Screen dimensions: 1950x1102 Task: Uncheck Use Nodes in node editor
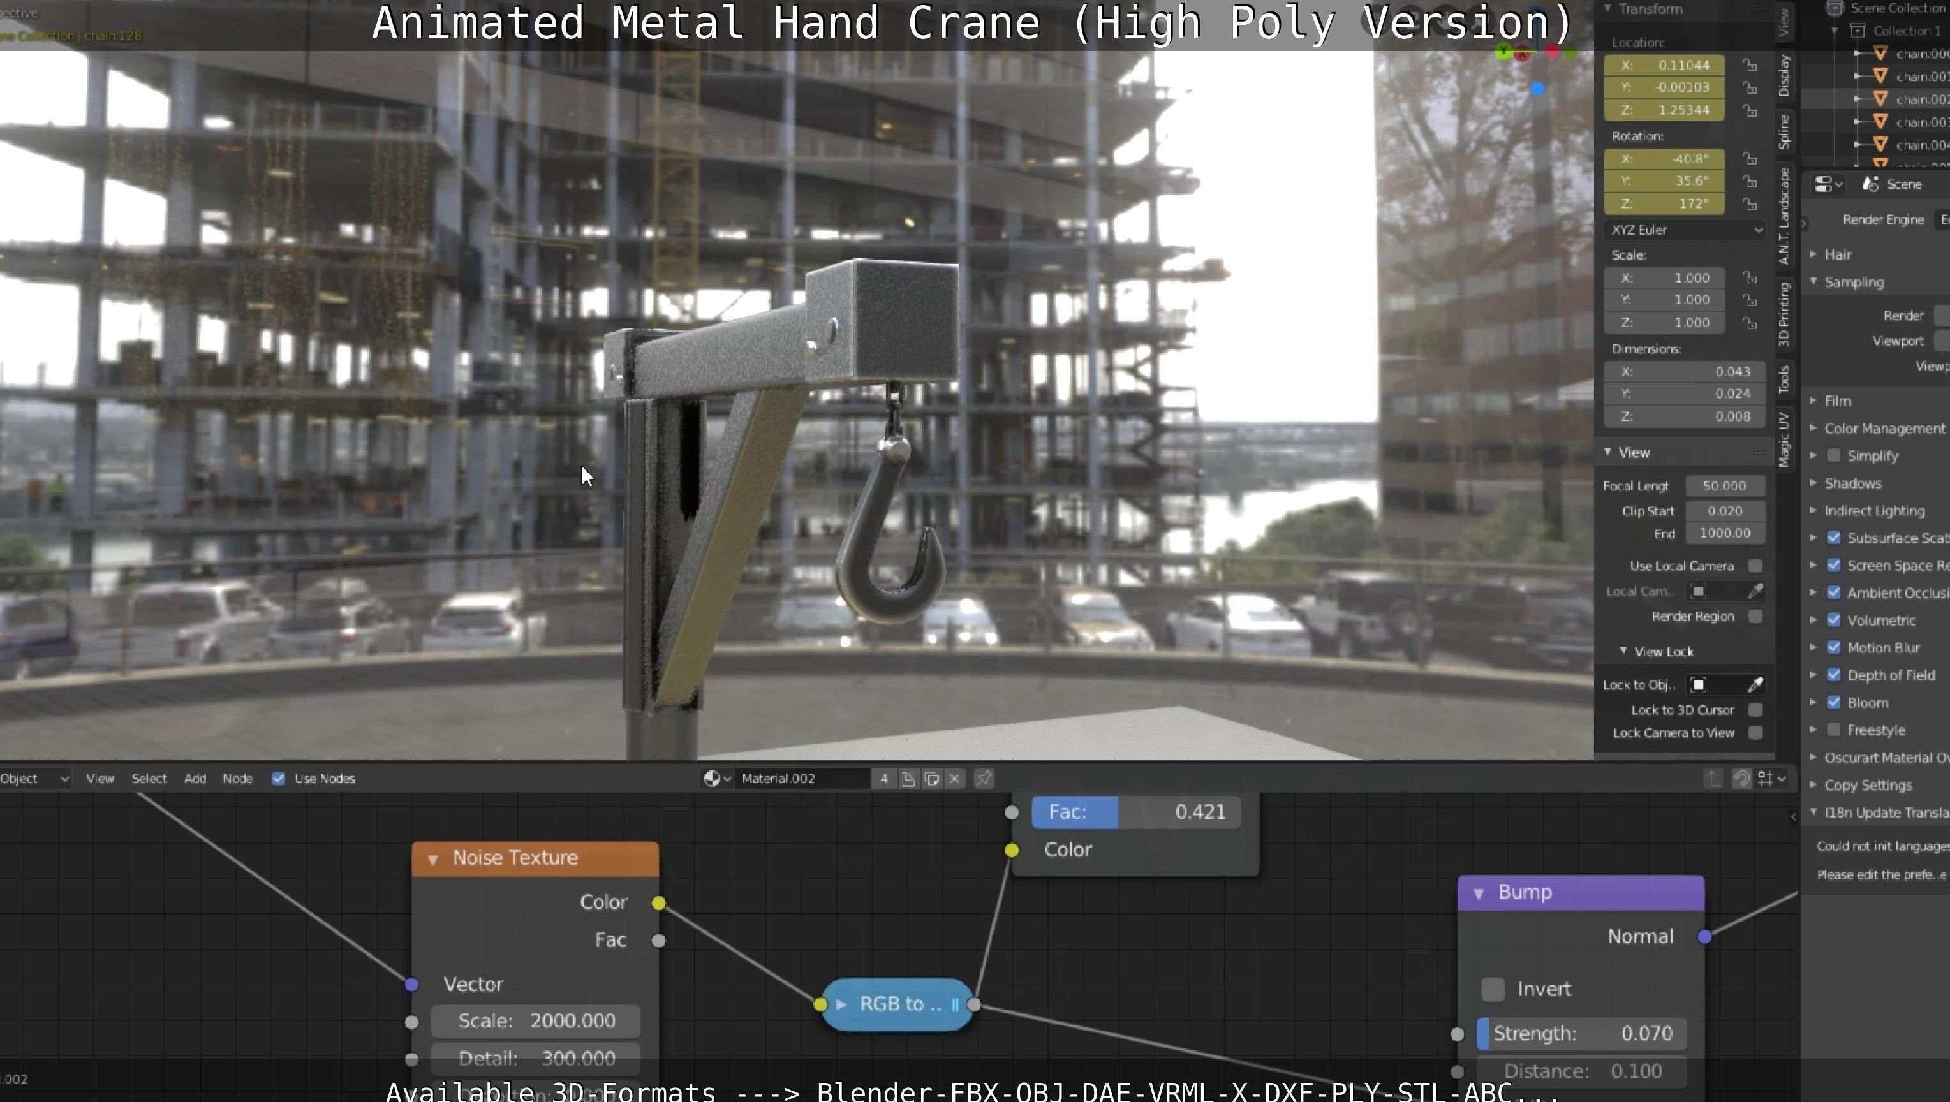pyautogui.click(x=279, y=778)
